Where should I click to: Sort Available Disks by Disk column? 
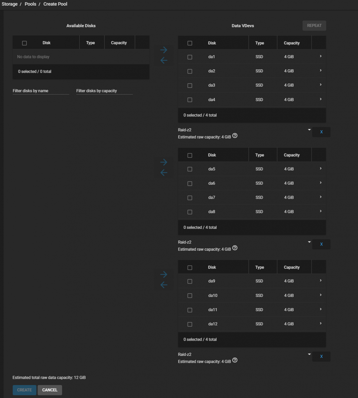coord(46,43)
